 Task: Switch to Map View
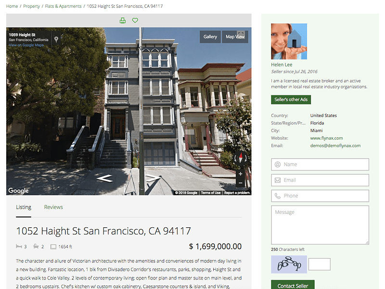pos(235,37)
